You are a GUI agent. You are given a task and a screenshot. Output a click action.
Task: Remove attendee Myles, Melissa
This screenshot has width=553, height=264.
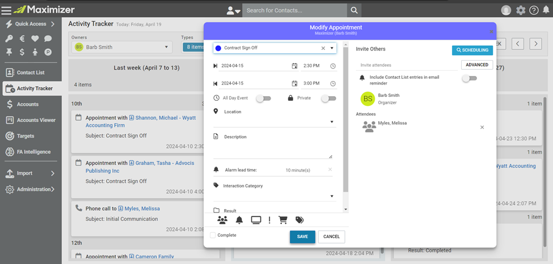pos(482,127)
